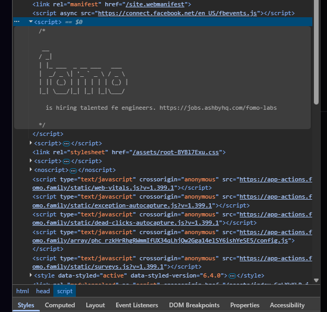Click the three-dot actions gutter icon
327x312 pixels.
17,21
